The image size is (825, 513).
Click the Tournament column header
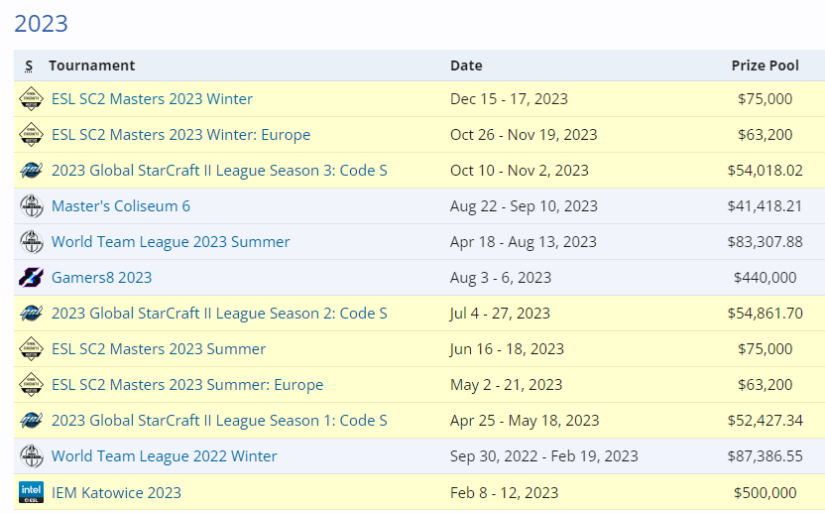point(91,65)
